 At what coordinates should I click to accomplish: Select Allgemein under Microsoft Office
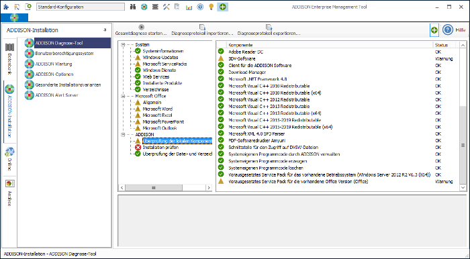coord(152,103)
